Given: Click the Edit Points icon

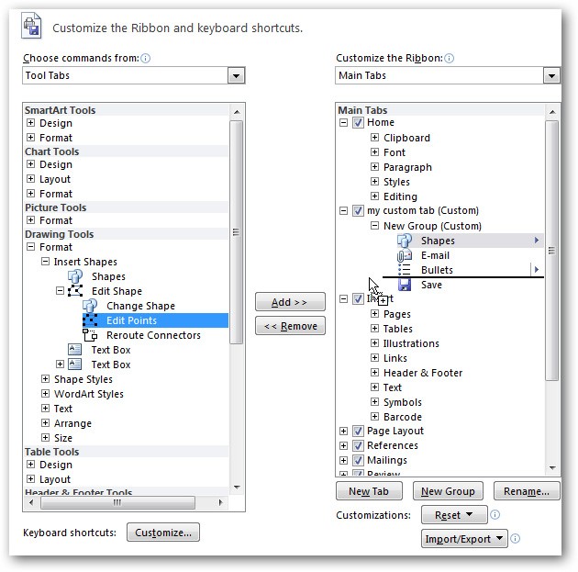Looking at the screenshot, I should click(90, 320).
